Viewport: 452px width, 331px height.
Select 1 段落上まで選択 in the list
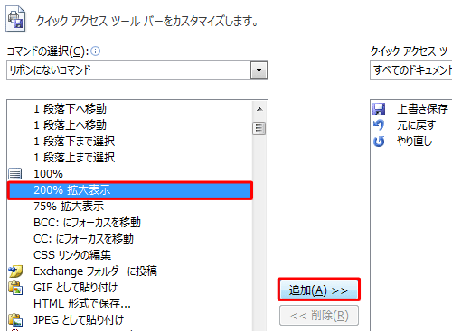coord(74,158)
